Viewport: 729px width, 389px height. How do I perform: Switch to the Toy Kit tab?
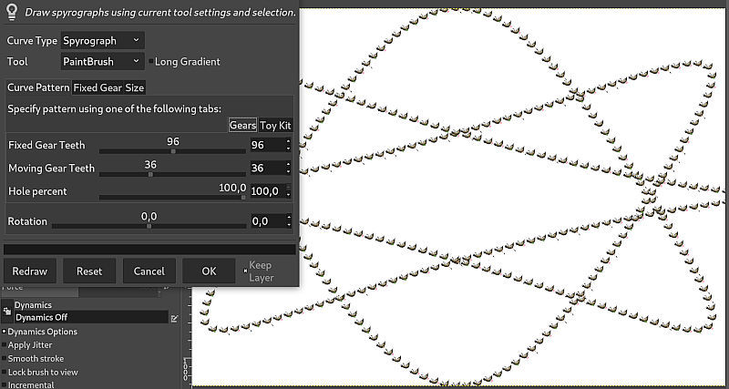[275, 125]
